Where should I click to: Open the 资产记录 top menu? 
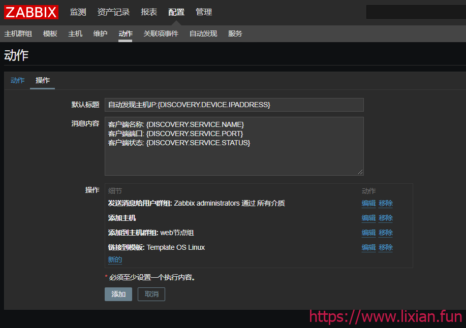pos(113,12)
